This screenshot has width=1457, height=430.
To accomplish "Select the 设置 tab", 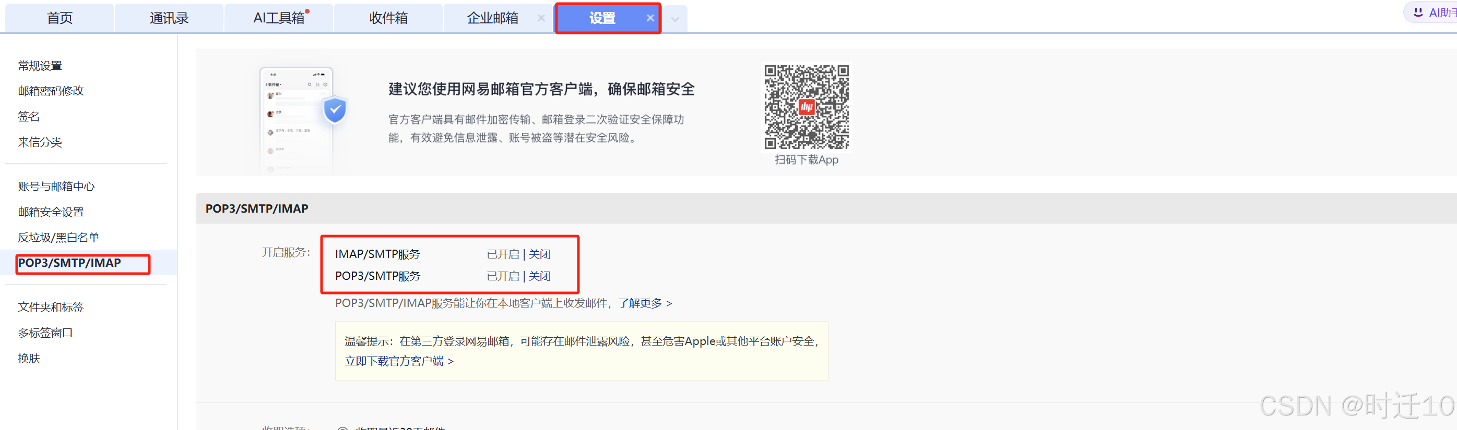I will 602,18.
